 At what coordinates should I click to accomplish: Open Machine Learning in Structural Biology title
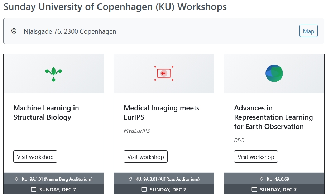46,112
